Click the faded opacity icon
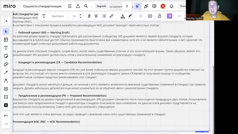The width and height of the screenshot is (238, 134). (x=141, y=16)
